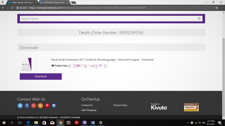Open Windows Start menu
This screenshot has height=126, width=225.
(x=4, y=123)
